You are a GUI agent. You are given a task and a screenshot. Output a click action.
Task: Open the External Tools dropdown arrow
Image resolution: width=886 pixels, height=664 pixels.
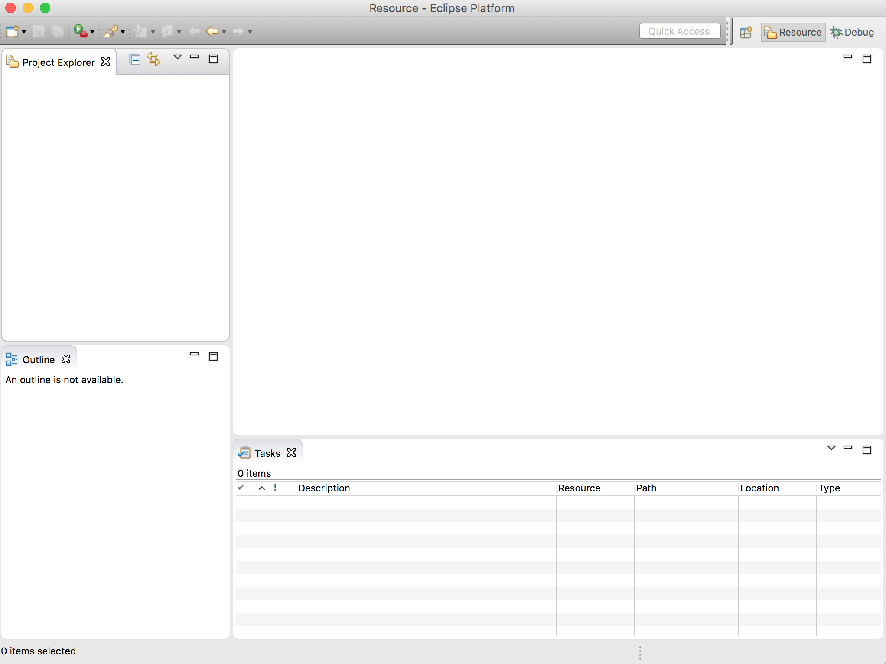(92, 32)
